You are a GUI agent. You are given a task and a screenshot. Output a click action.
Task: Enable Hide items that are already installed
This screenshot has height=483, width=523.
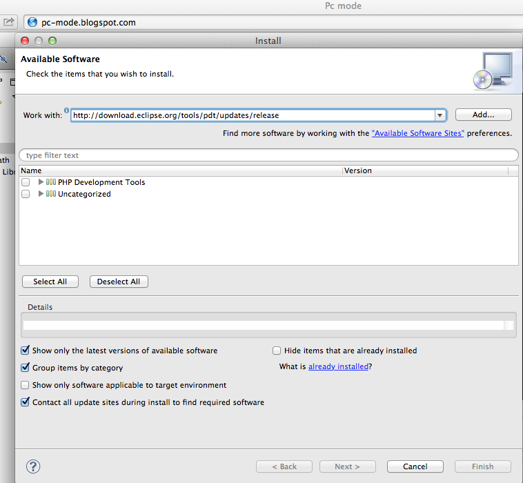click(x=277, y=351)
